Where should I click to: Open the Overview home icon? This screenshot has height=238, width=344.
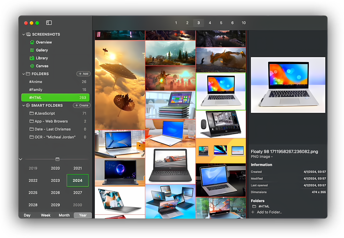click(x=32, y=42)
